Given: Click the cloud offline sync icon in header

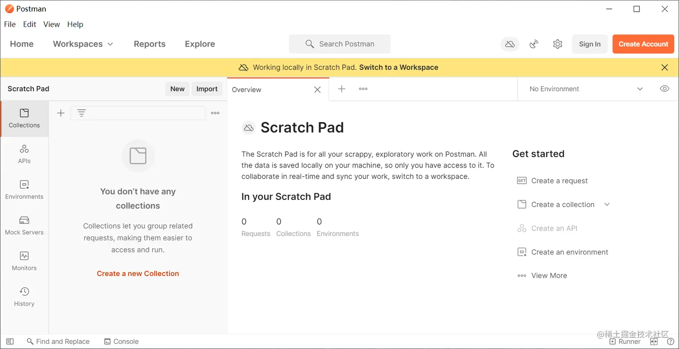Looking at the screenshot, I should pos(510,44).
